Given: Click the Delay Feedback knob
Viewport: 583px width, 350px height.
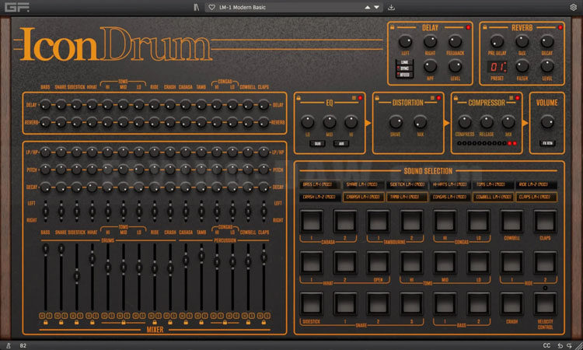Looking at the screenshot, I should tap(455, 41).
